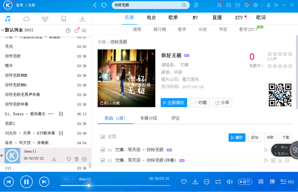Click the playback progress slider track
Viewport: 298px width, 192px height.
pos(115,185)
